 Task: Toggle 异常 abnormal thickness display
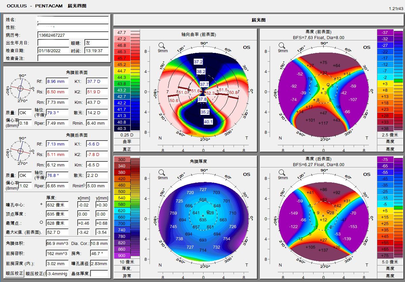pyautogui.click(x=126, y=276)
